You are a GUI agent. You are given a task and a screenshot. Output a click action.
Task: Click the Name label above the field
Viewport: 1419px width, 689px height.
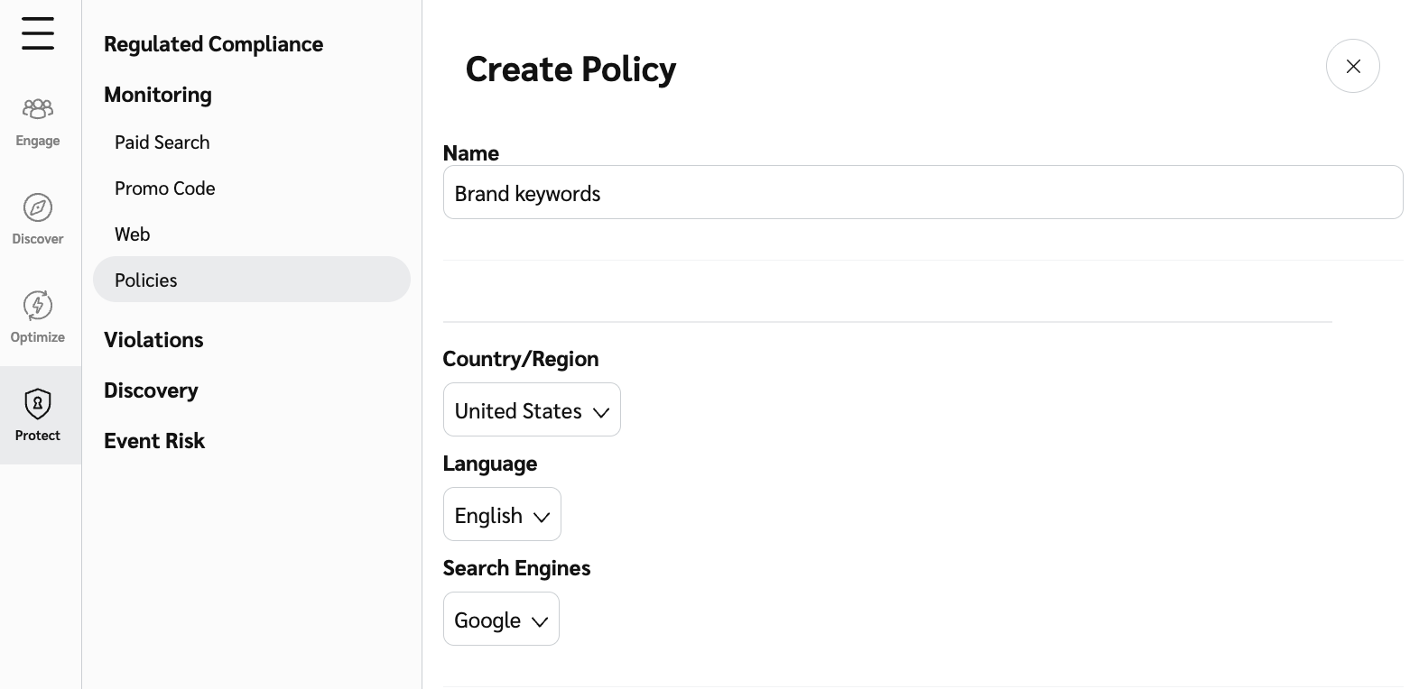point(470,153)
